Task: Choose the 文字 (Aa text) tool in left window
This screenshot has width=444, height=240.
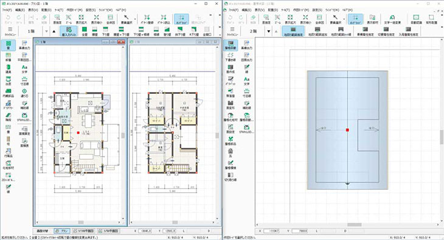Action: pyautogui.click(x=25, y=69)
